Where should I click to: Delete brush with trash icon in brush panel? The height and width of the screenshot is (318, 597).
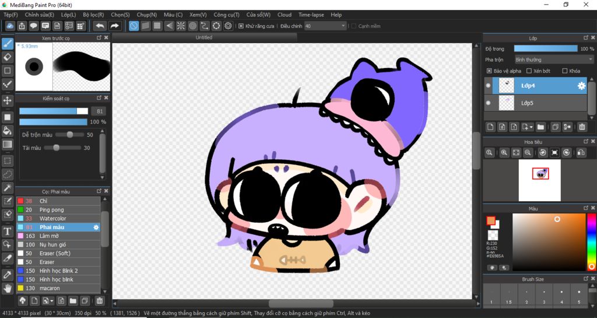[99, 301]
